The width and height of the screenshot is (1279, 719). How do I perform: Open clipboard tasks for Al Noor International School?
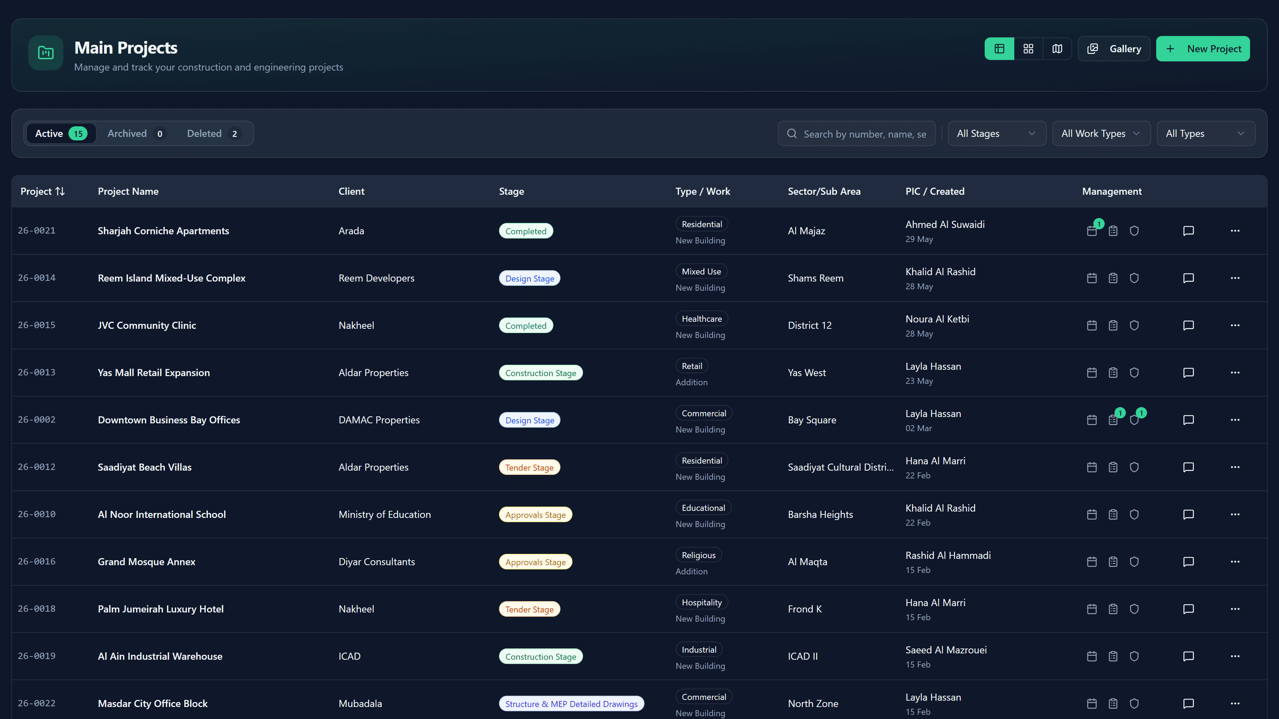point(1113,514)
